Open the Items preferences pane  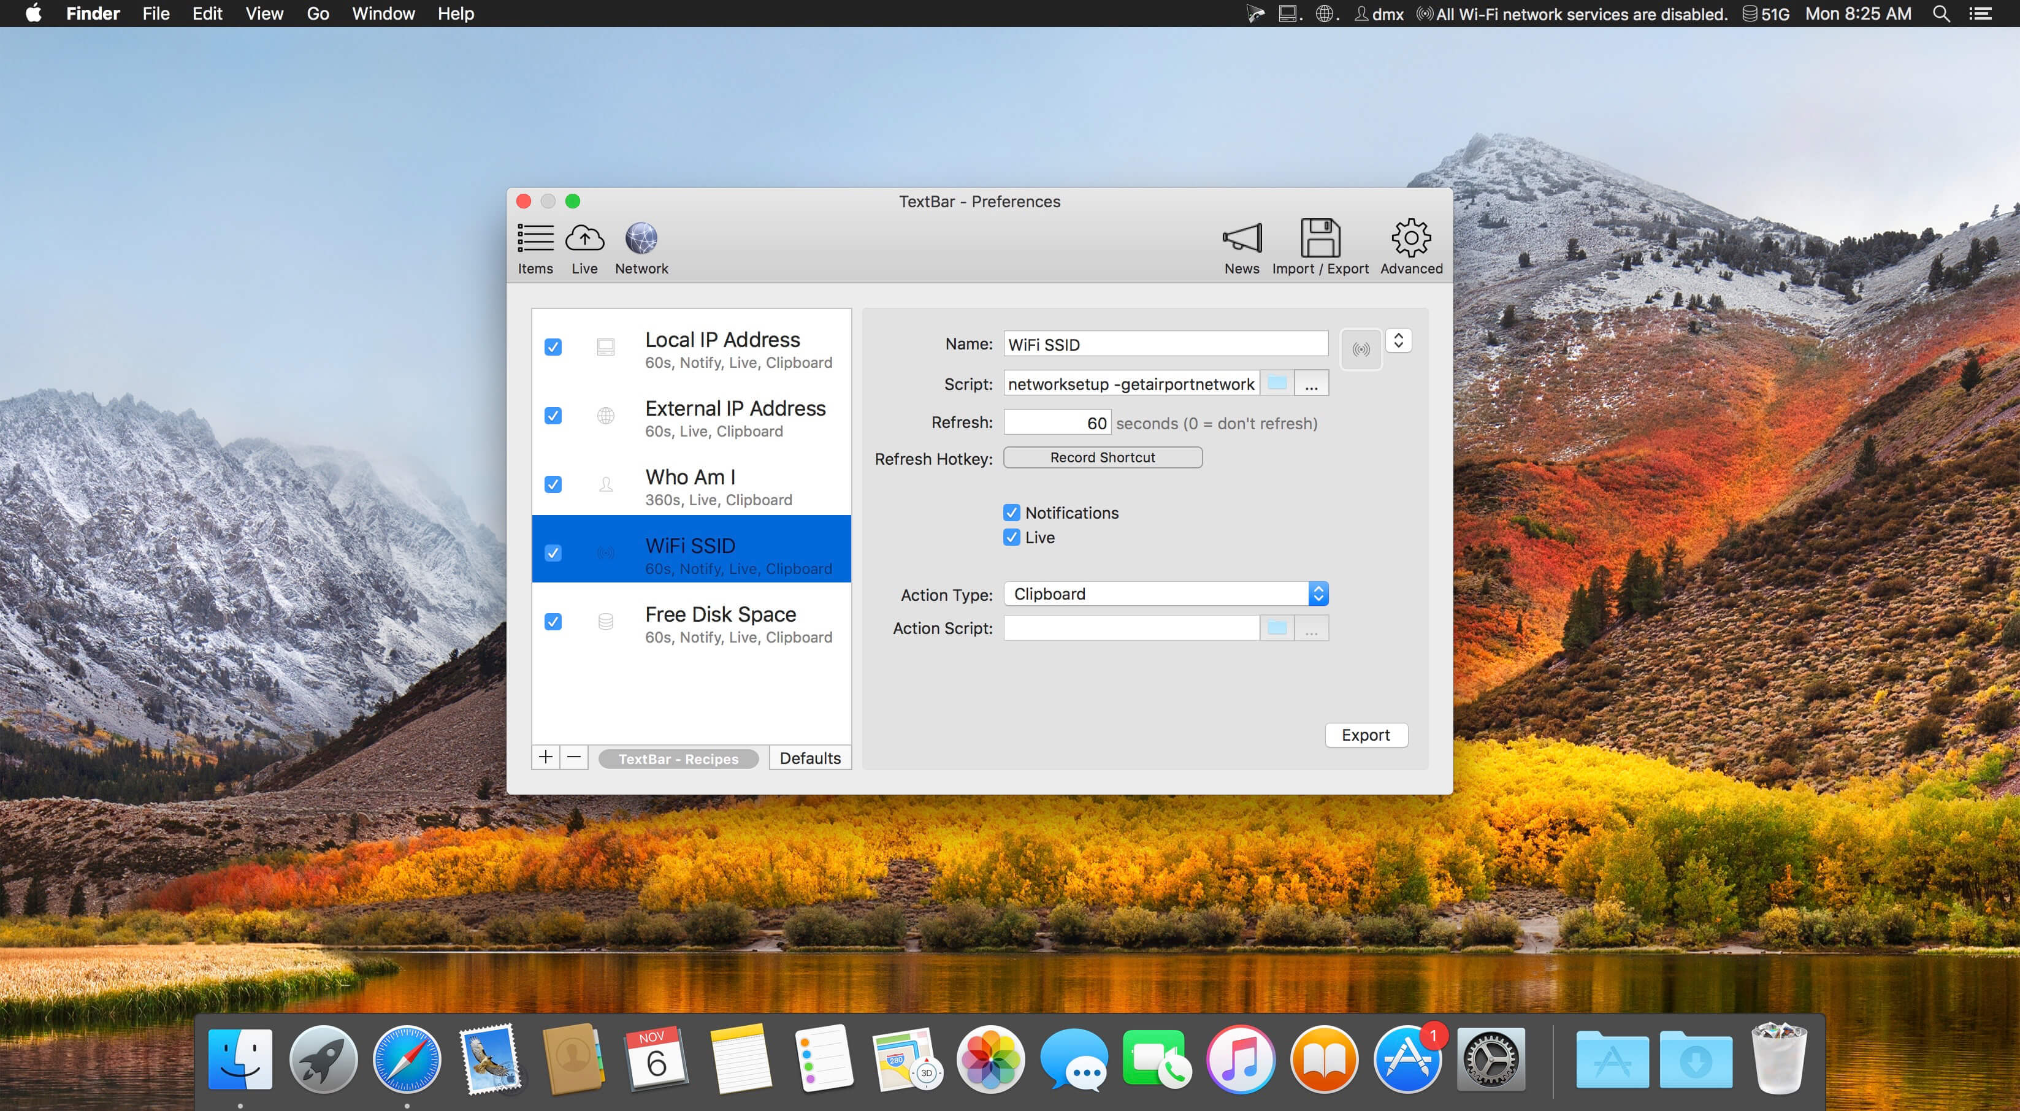point(535,247)
